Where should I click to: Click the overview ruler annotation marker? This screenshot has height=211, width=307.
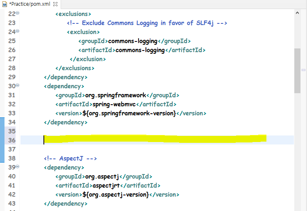303,70
